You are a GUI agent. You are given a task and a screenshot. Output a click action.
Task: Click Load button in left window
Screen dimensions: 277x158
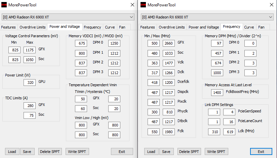12,152
